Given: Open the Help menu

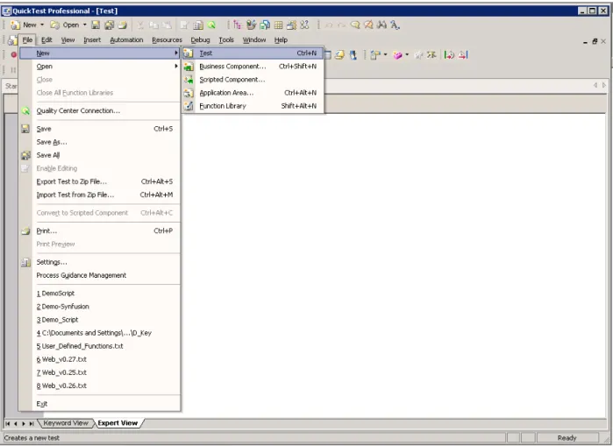Looking at the screenshot, I should pos(281,39).
